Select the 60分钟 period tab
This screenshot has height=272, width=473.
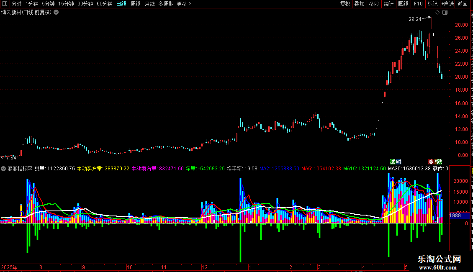[x=105, y=4]
